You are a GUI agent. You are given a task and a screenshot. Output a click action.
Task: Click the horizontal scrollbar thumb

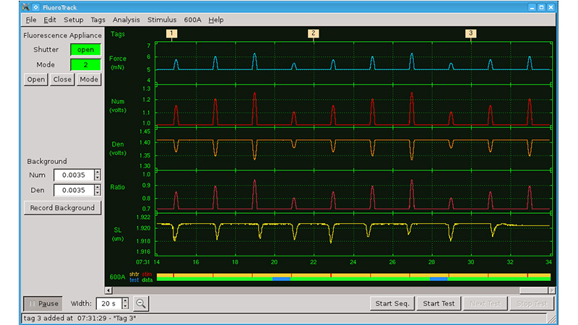(534, 290)
